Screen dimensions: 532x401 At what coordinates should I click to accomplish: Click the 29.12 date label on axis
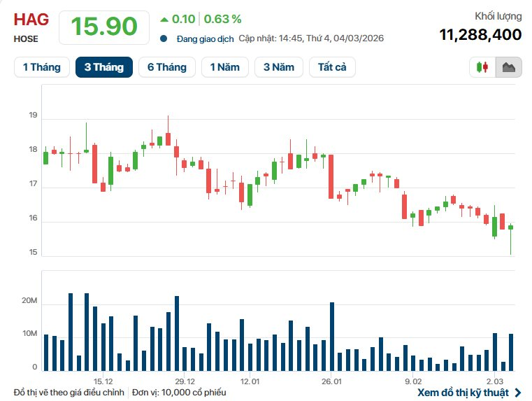185,381
